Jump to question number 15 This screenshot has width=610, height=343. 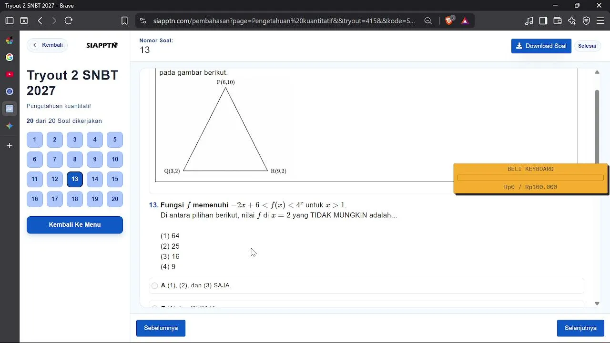click(x=115, y=179)
